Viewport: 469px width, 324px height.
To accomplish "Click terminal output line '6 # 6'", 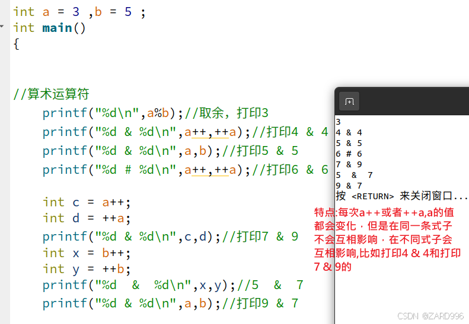I will (x=349, y=154).
